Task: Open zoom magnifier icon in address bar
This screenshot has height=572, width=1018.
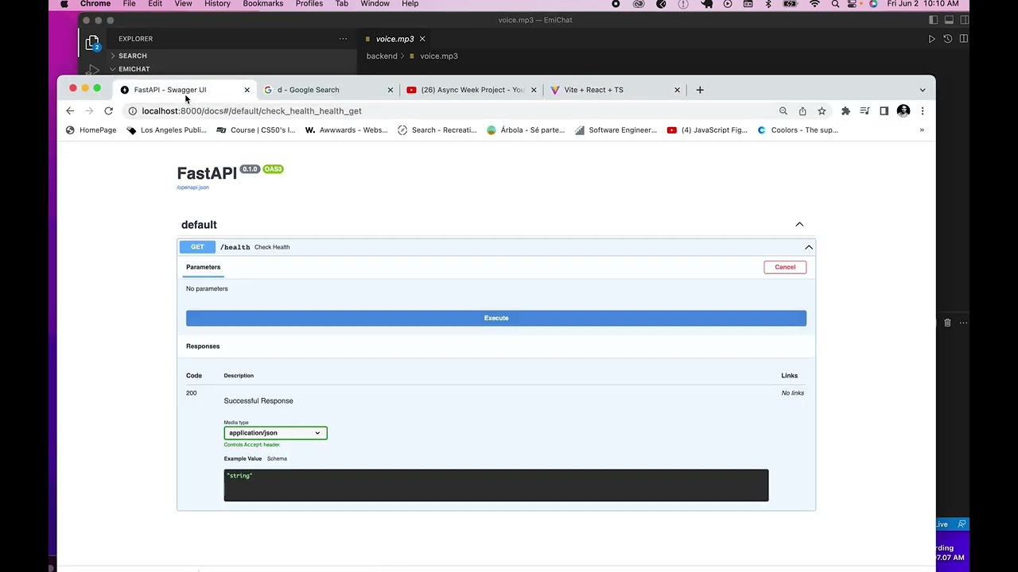Action: coord(783,111)
